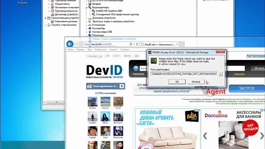This screenshot has height=149, width=265.
Task: Open the Виктория member avatar
Action: tap(118, 116)
